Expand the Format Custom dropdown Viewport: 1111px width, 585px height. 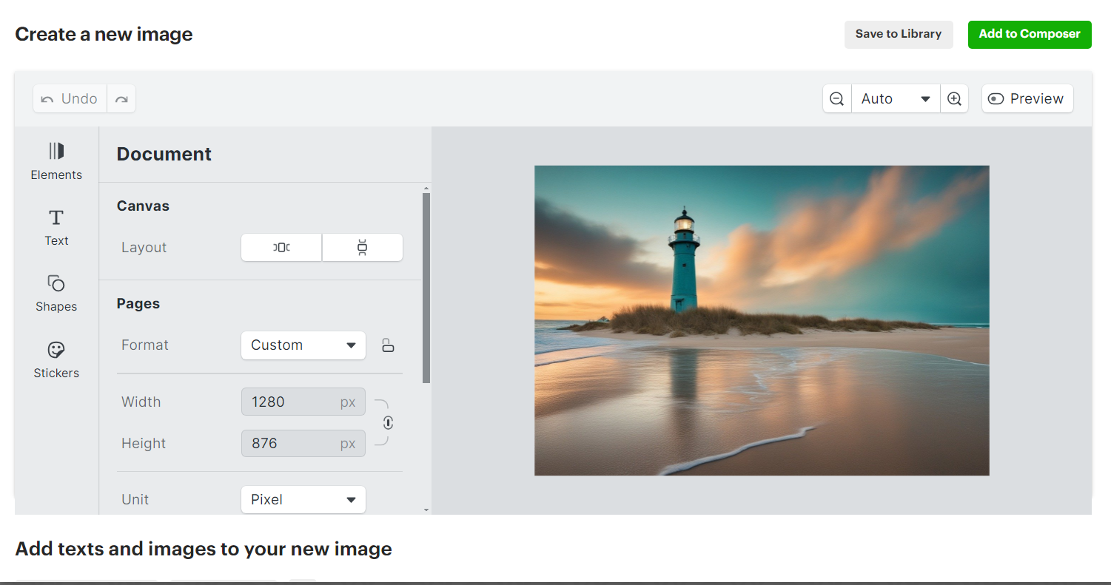(303, 345)
